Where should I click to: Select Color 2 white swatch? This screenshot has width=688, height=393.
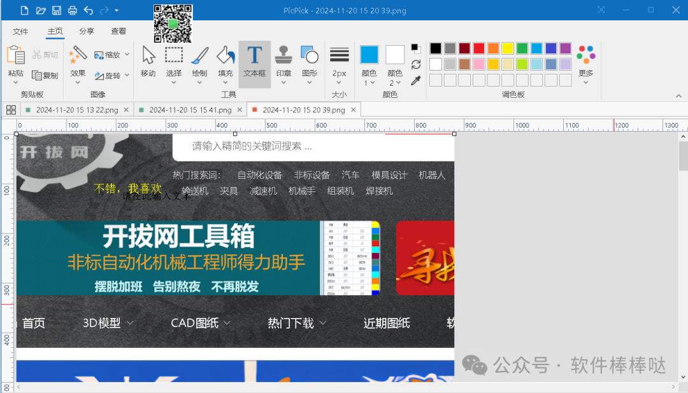pyautogui.click(x=395, y=55)
